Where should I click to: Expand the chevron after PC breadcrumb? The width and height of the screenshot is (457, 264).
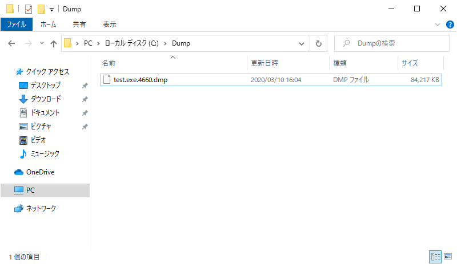[x=98, y=44]
